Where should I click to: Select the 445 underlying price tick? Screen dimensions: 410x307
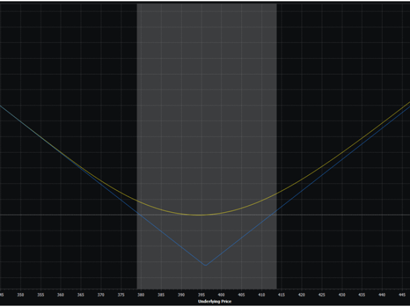[402, 295]
